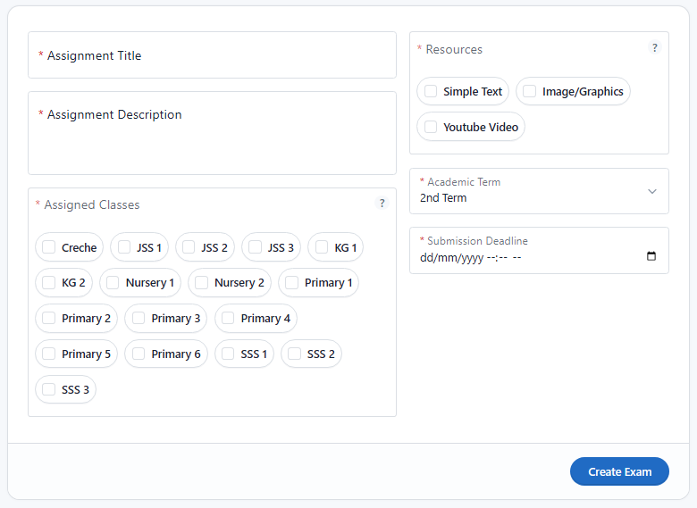Viewport: 697px width, 508px height.
Task: Check the Creche class checkbox
Action: coord(49,247)
